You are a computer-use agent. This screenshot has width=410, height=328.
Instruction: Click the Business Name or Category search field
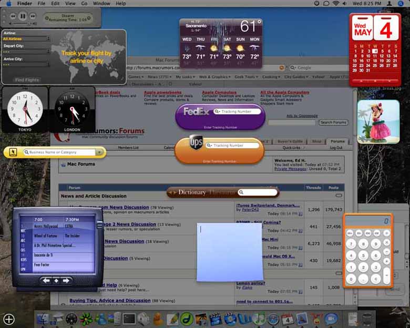point(59,152)
